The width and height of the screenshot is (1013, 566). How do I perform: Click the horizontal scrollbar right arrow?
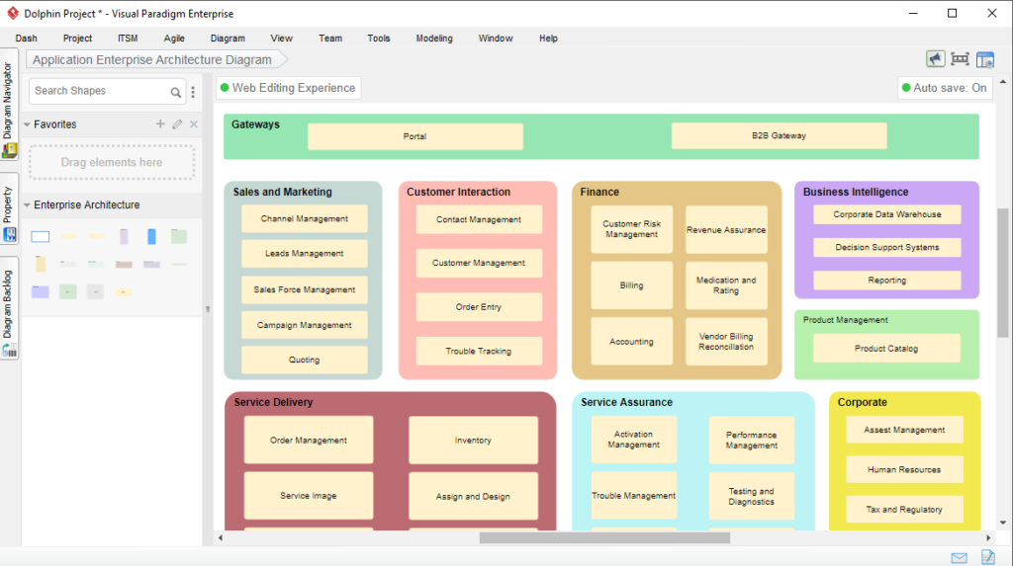988,537
